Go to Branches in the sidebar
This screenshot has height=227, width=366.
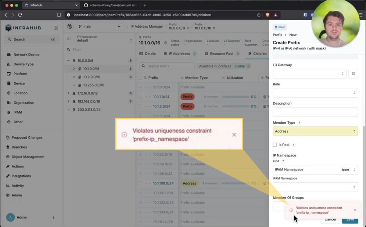(x=19, y=147)
